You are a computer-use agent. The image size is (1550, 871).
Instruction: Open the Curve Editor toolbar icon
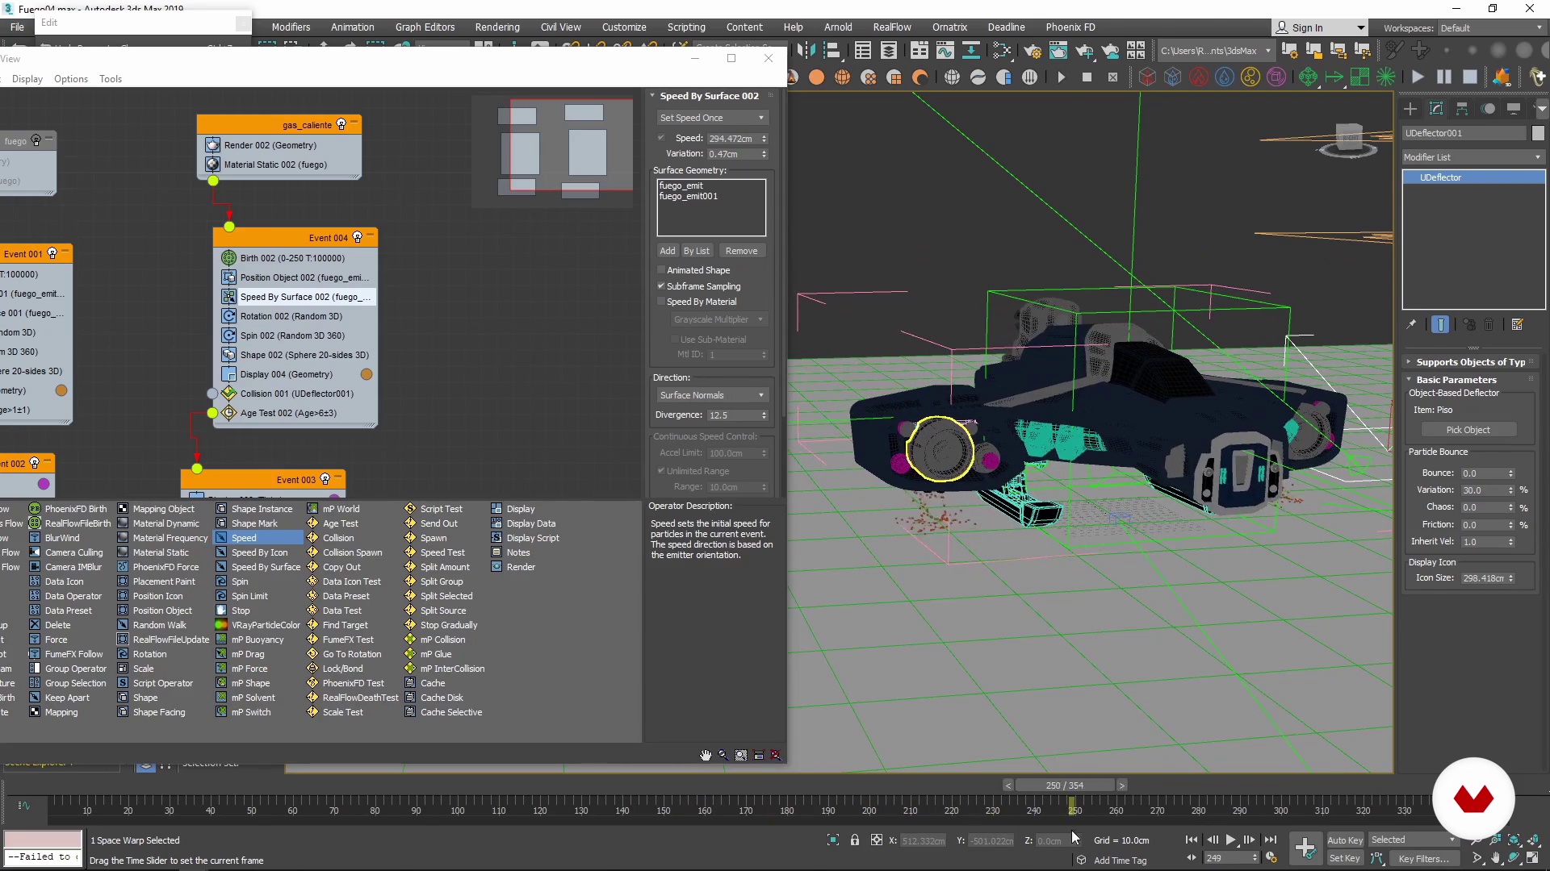945,51
